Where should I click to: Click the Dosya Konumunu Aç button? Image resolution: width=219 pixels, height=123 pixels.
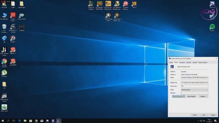[x=179, y=96]
